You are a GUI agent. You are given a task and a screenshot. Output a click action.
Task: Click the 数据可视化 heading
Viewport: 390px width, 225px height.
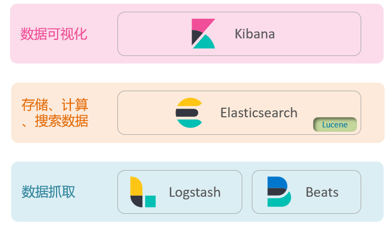pyautogui.click(x=54, y=34)
